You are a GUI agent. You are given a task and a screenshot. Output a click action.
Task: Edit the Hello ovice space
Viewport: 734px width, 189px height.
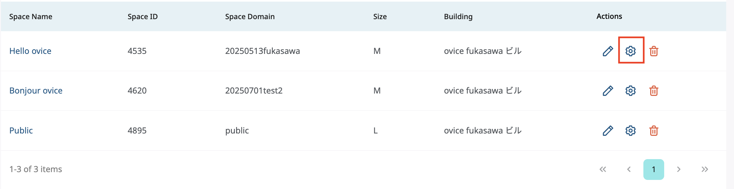pyautogui.click(x=608, y=51)
